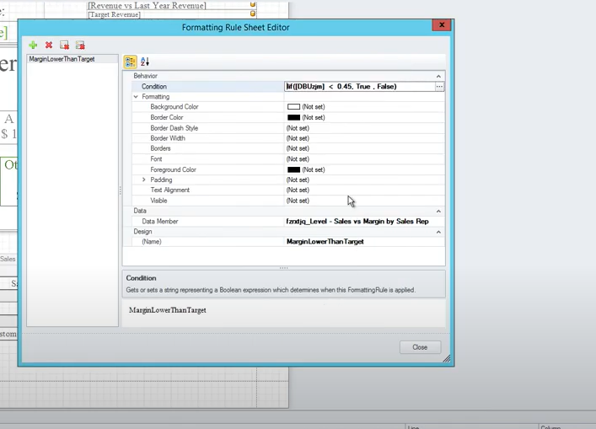
Task: Collapse the Formatting group chevron
Action: pos(136,97)
